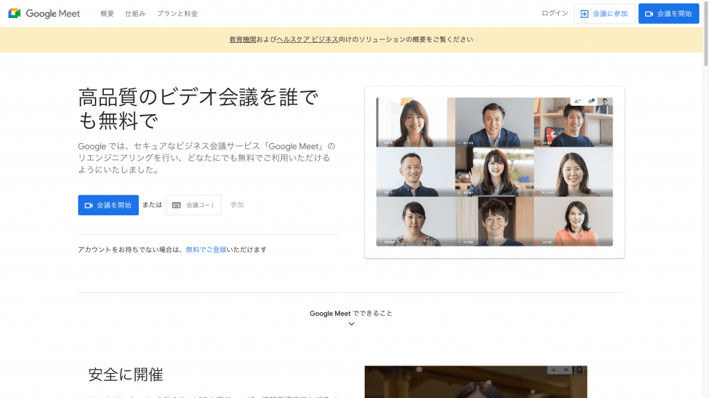
Task: Start a meeting with the main 会議を開始 button
Action: [109, 205]
